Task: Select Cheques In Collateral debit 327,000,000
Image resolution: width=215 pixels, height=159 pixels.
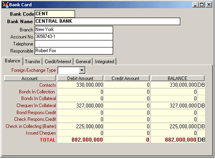Action: [80, 106]
